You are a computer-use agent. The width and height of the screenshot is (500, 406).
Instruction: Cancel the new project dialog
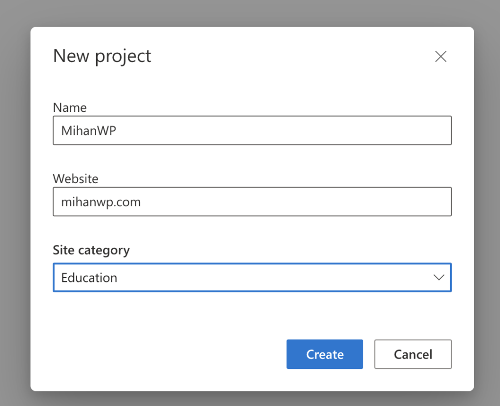413,354
